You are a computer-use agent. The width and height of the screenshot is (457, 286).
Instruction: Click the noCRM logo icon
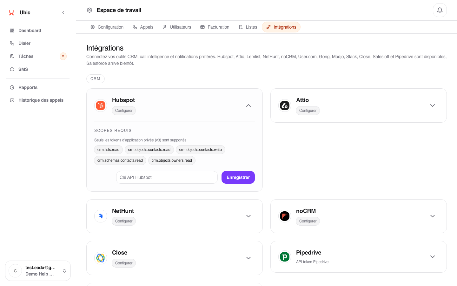coord(285,216)
